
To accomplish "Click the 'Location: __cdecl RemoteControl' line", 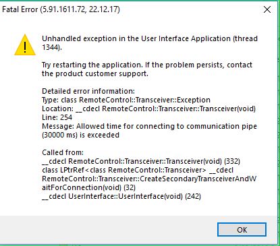I will [x=148, y=109].
